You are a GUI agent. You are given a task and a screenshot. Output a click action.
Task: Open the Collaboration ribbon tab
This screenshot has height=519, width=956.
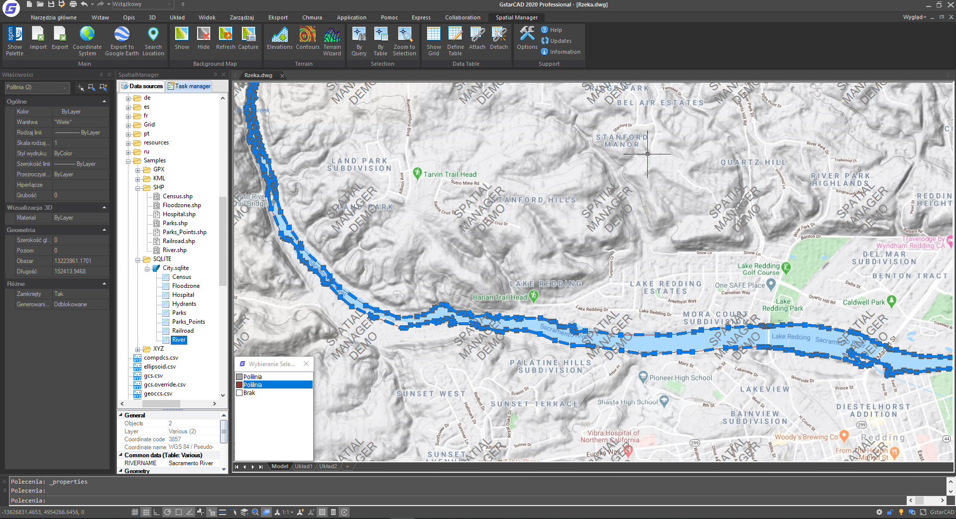click(x=463, y=17)
